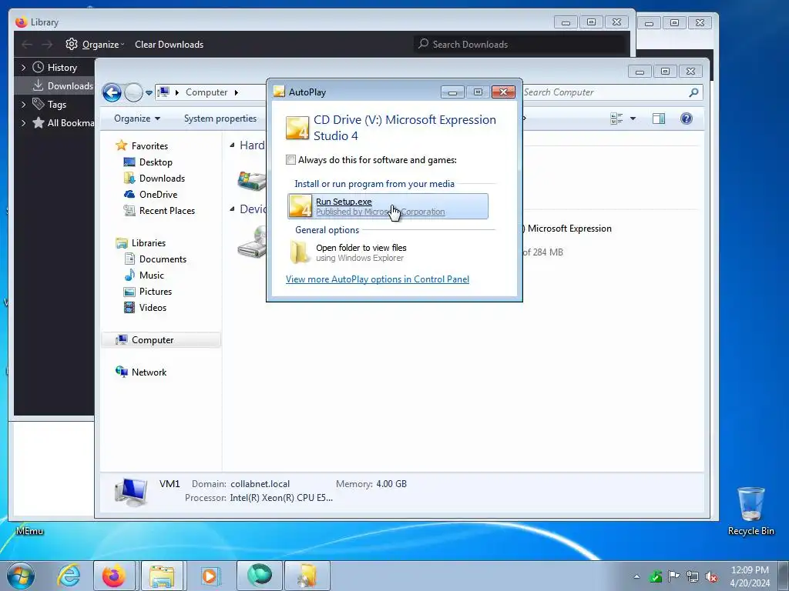Select Desktop under Favorites

point(156,162)
